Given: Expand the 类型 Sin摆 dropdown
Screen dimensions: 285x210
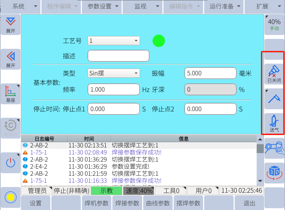Looking at the screenshot, I should coord(114,73).
